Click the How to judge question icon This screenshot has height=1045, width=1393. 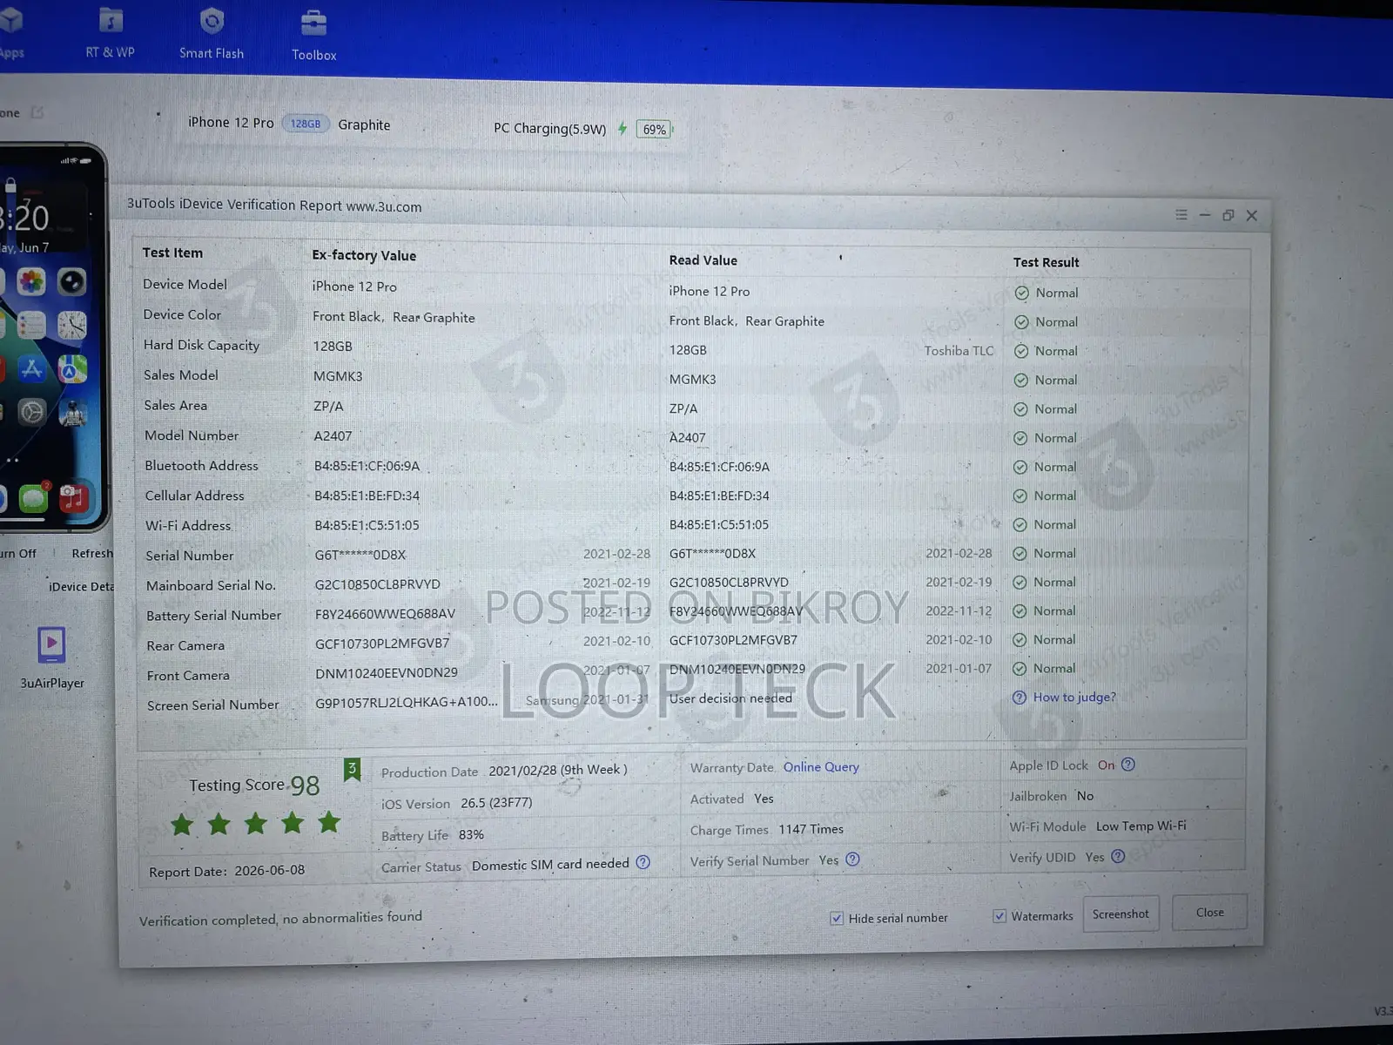point(1020,698)
